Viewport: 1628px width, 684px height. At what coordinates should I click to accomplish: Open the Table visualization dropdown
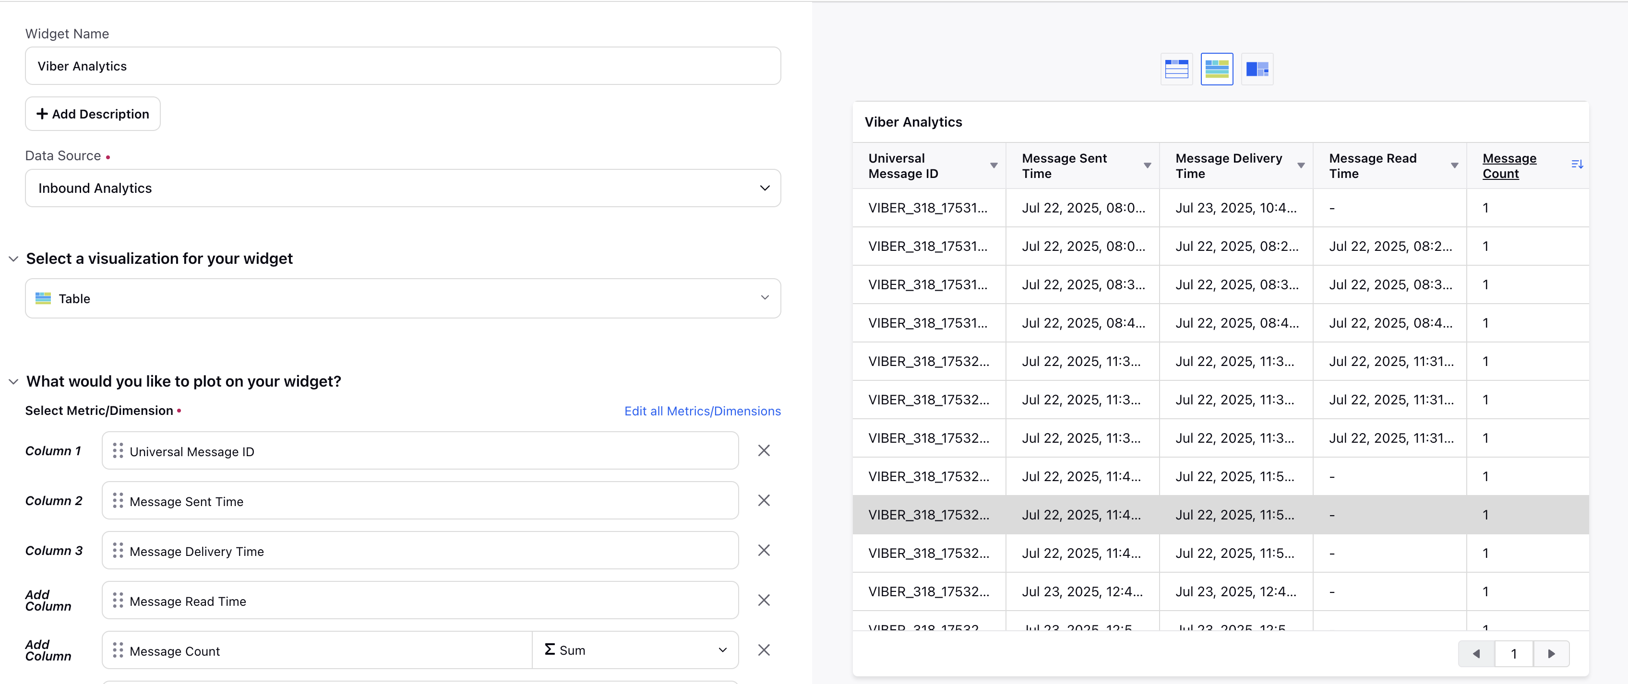(403, 298)
